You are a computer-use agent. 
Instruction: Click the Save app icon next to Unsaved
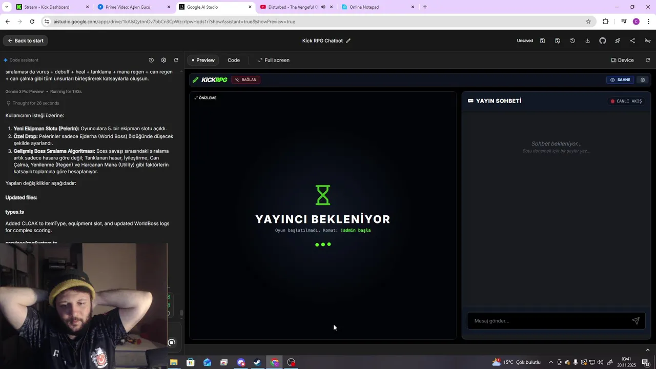pos(542,40)
